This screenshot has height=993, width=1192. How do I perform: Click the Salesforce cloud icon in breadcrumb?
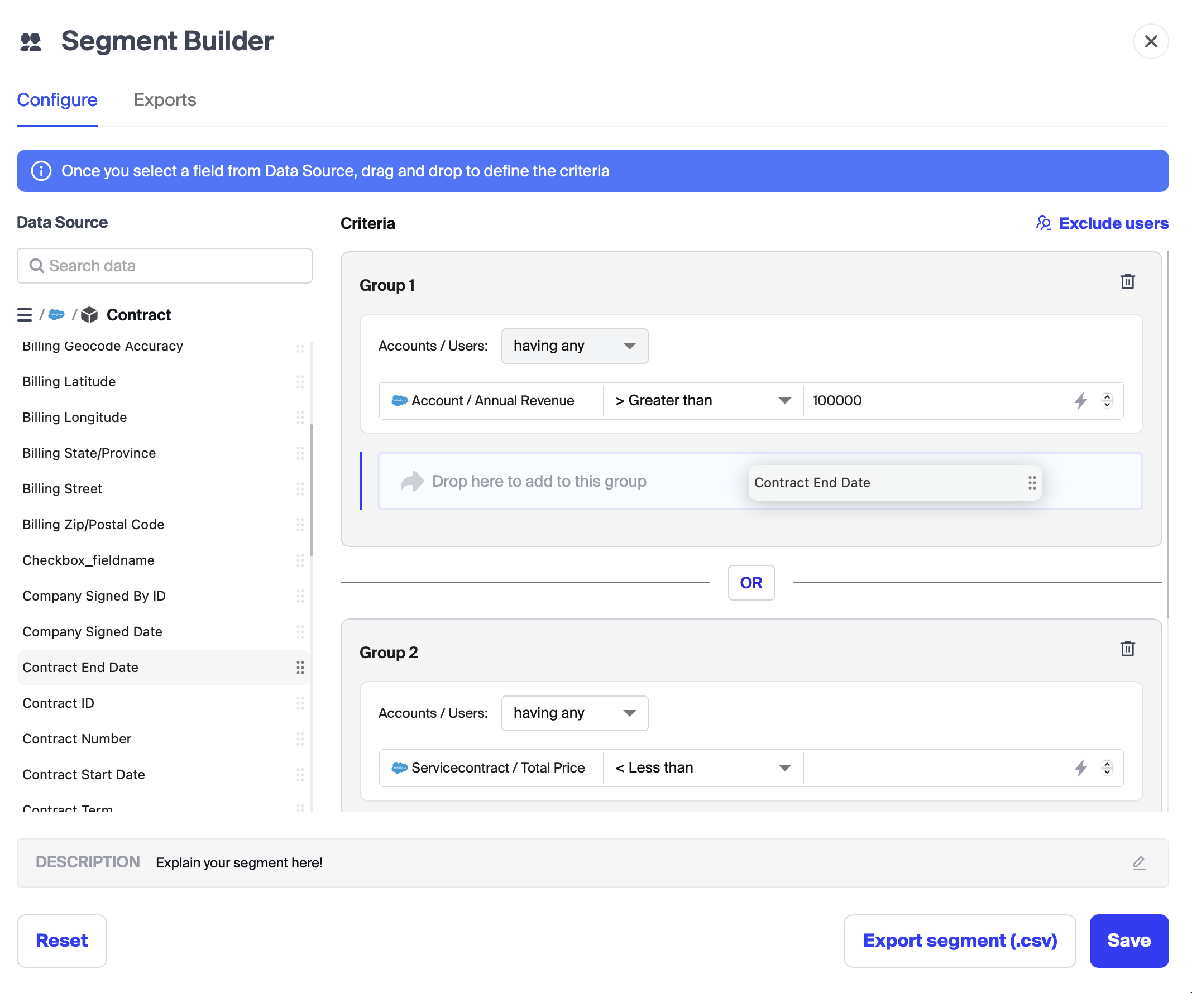tap(57, 315)
